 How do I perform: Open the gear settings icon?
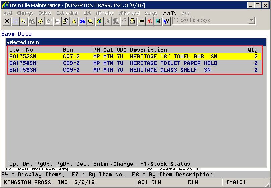click(x=40, y=21)
